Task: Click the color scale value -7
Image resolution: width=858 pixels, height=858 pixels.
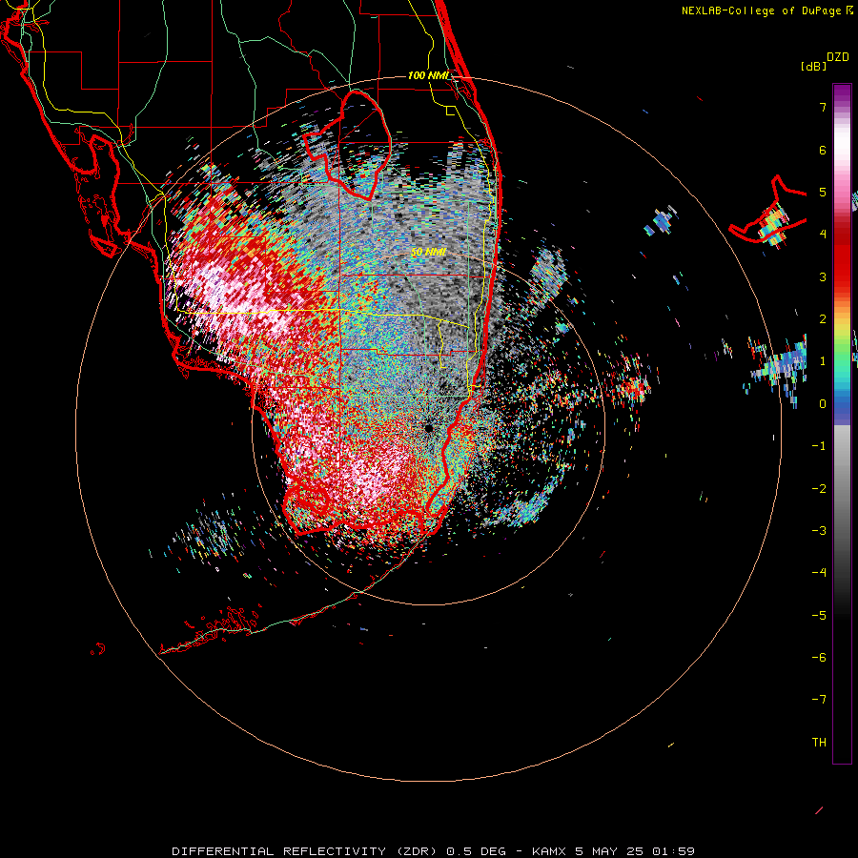Action: pos(819,700)
